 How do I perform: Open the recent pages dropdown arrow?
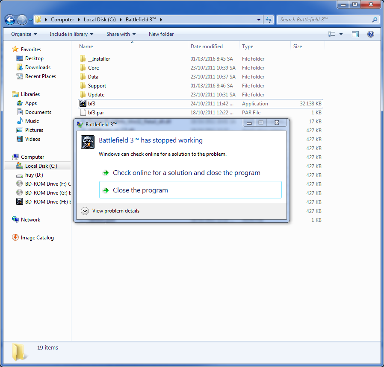(31, 20)
